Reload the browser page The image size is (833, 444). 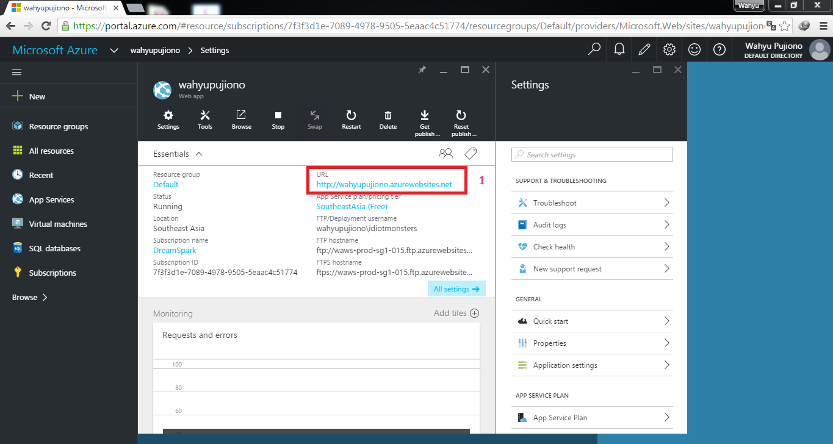click(x=46, y=26)
